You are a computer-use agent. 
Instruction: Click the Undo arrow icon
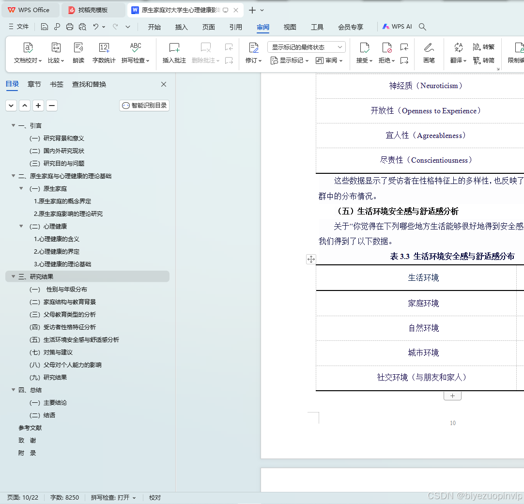coord(96,27)
